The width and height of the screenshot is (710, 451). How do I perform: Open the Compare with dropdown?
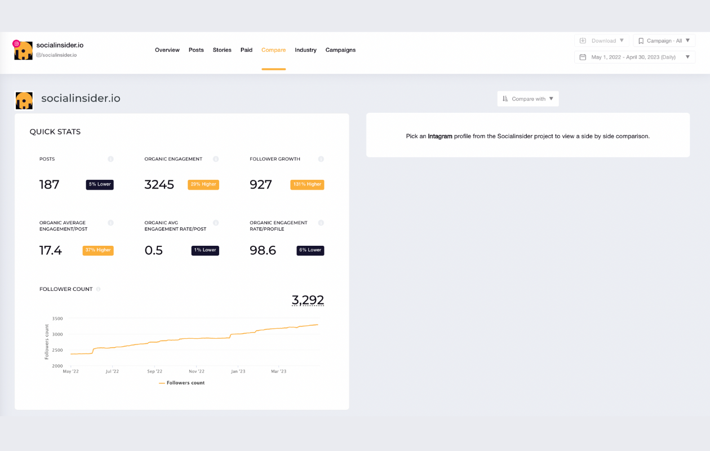coord(528,99)
